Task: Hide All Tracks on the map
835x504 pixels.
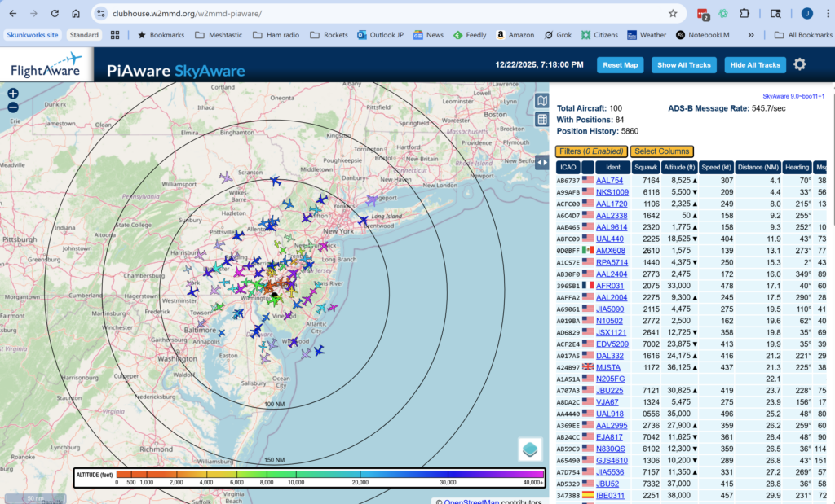Action: tap(755, 65)
